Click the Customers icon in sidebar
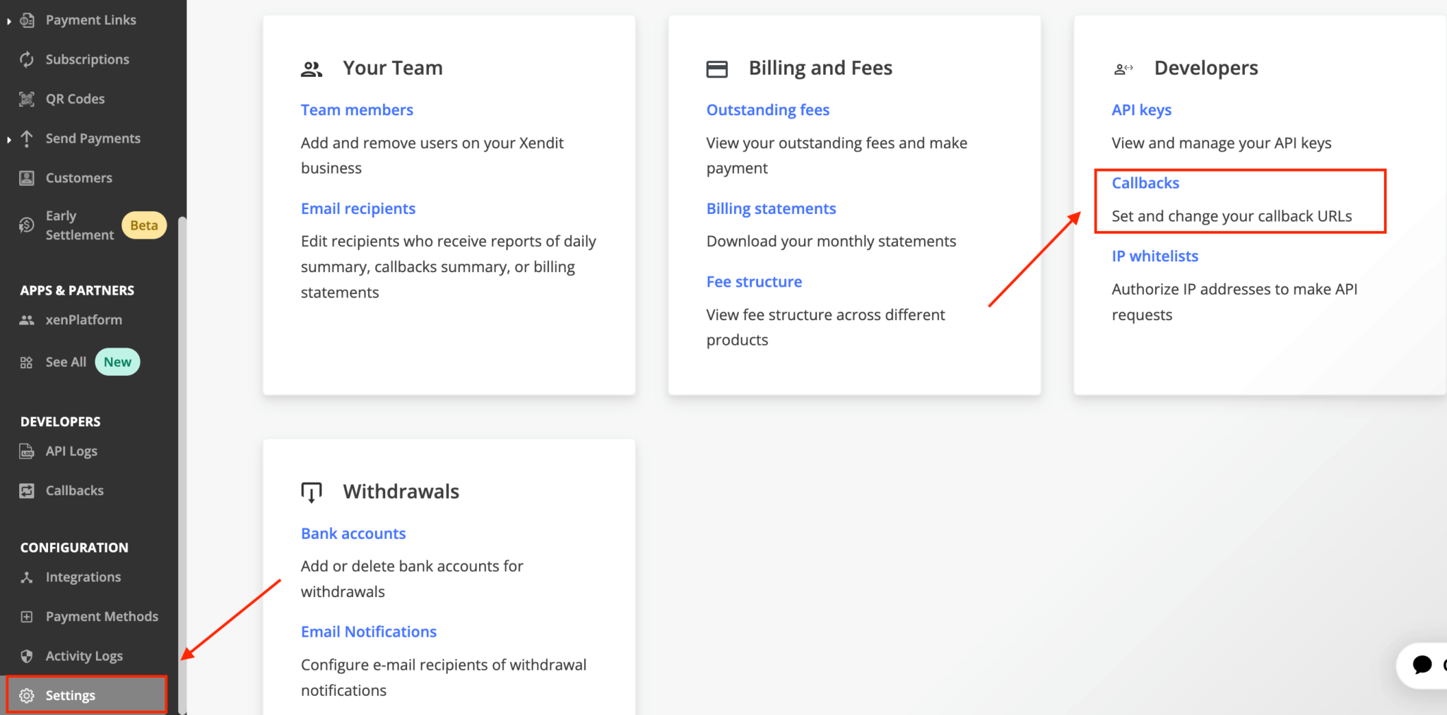1447x715 pixels. [27, 178]
